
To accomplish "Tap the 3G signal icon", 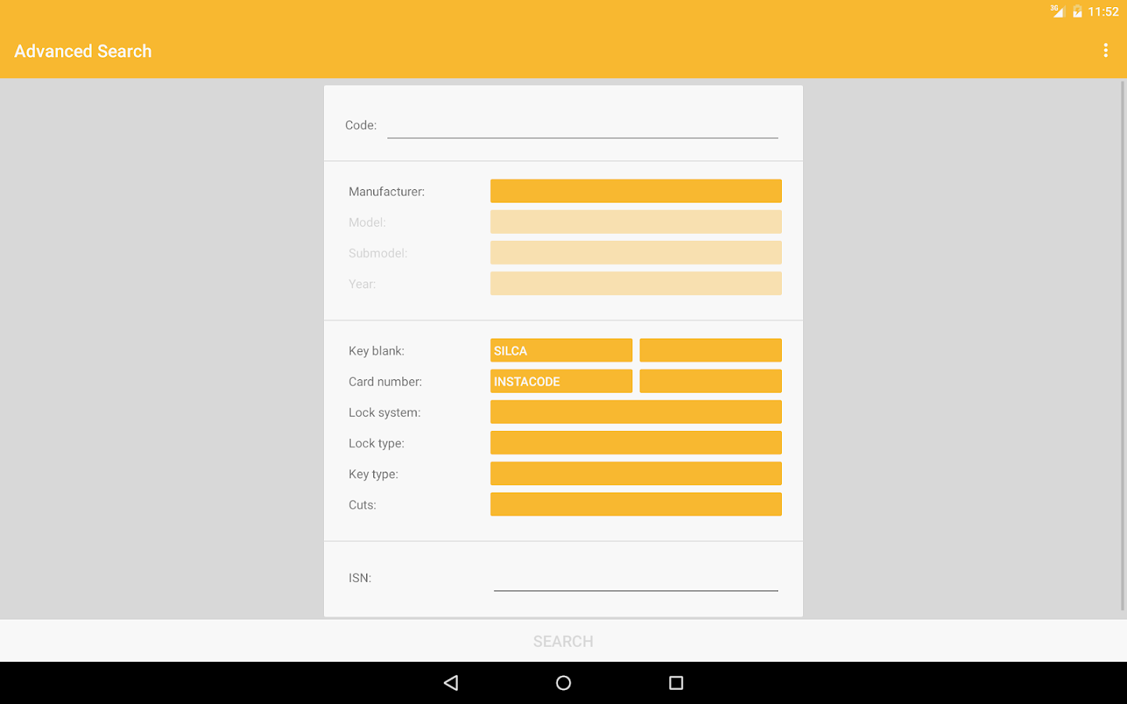I will 1056,11.
